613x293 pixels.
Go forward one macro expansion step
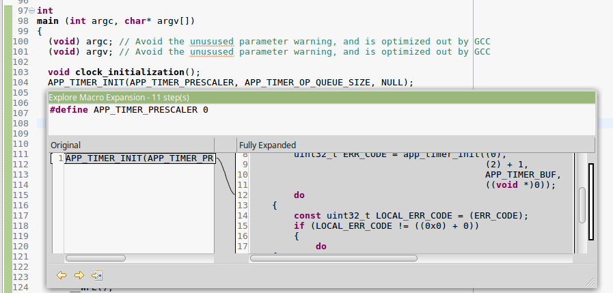point(79,275)
